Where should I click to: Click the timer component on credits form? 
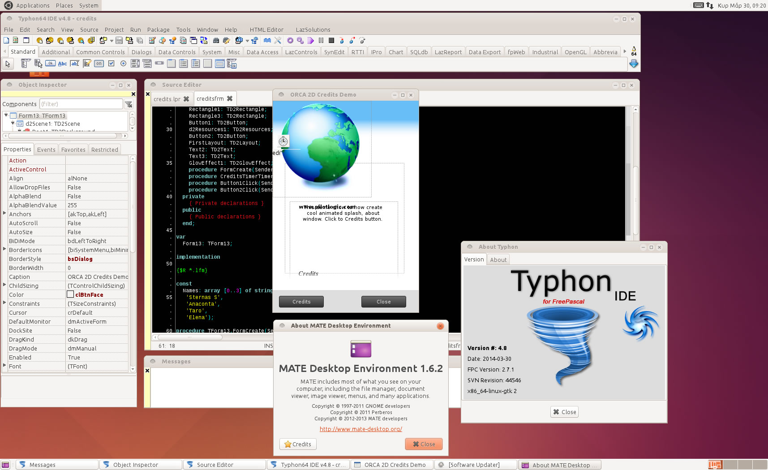(283, 141)
